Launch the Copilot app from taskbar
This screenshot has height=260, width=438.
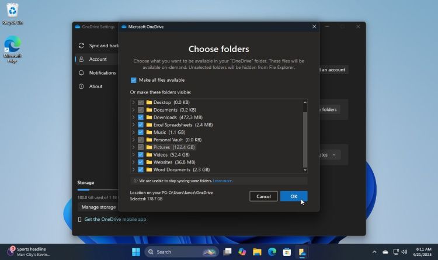click(242, 252)
